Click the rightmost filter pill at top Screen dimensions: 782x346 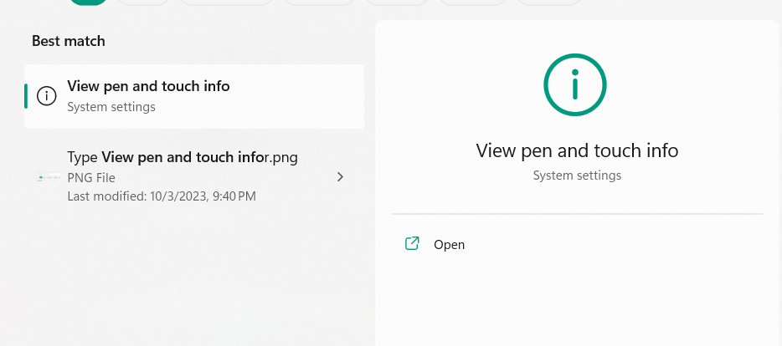[x=549, y=2]
